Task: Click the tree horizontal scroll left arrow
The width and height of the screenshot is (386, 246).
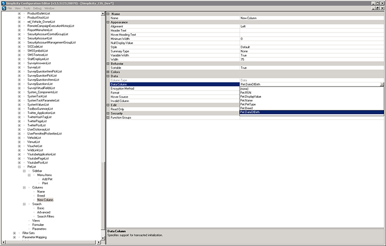Action: coord(4,242)
